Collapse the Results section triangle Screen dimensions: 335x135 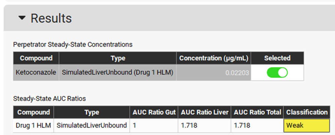(22, 18)
